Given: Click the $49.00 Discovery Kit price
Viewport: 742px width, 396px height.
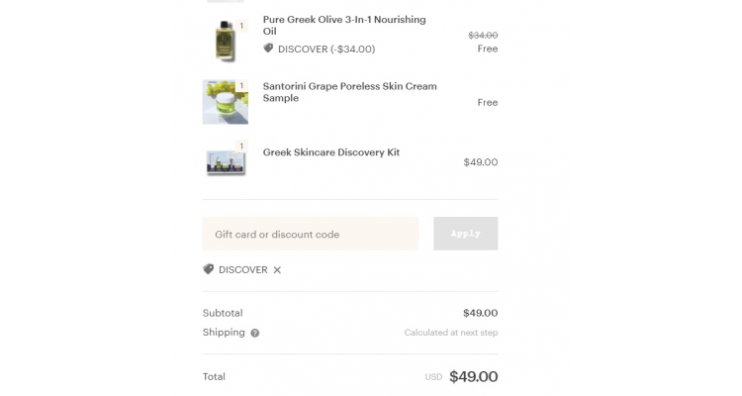Looking at the screenshot, I should [x=481, y=162].
